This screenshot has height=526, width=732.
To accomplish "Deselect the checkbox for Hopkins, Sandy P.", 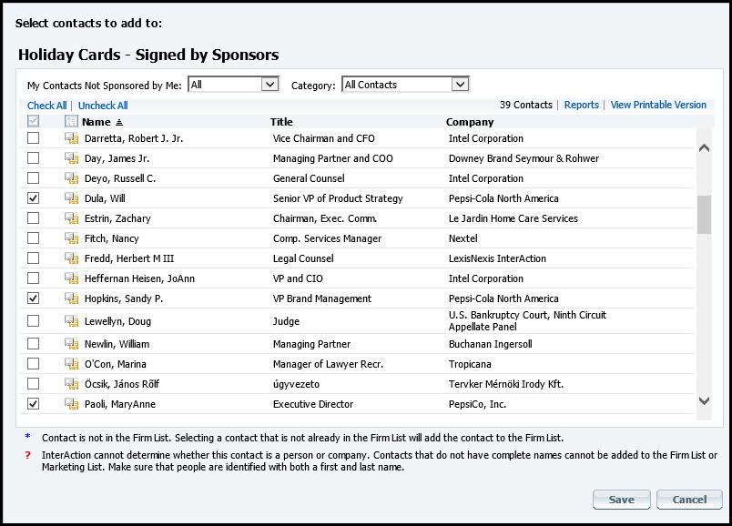I will (33, 298).
